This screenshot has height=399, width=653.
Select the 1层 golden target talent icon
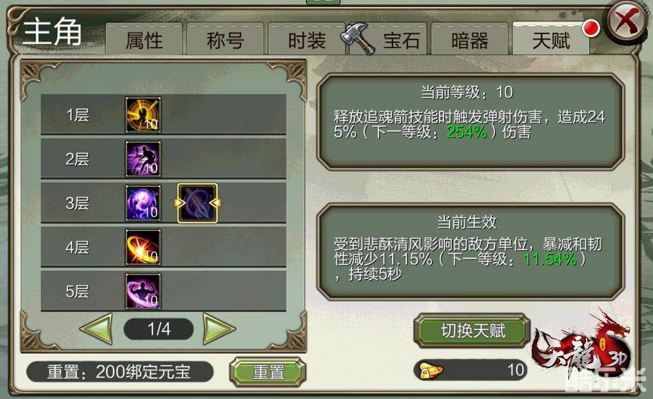[143, 115]
